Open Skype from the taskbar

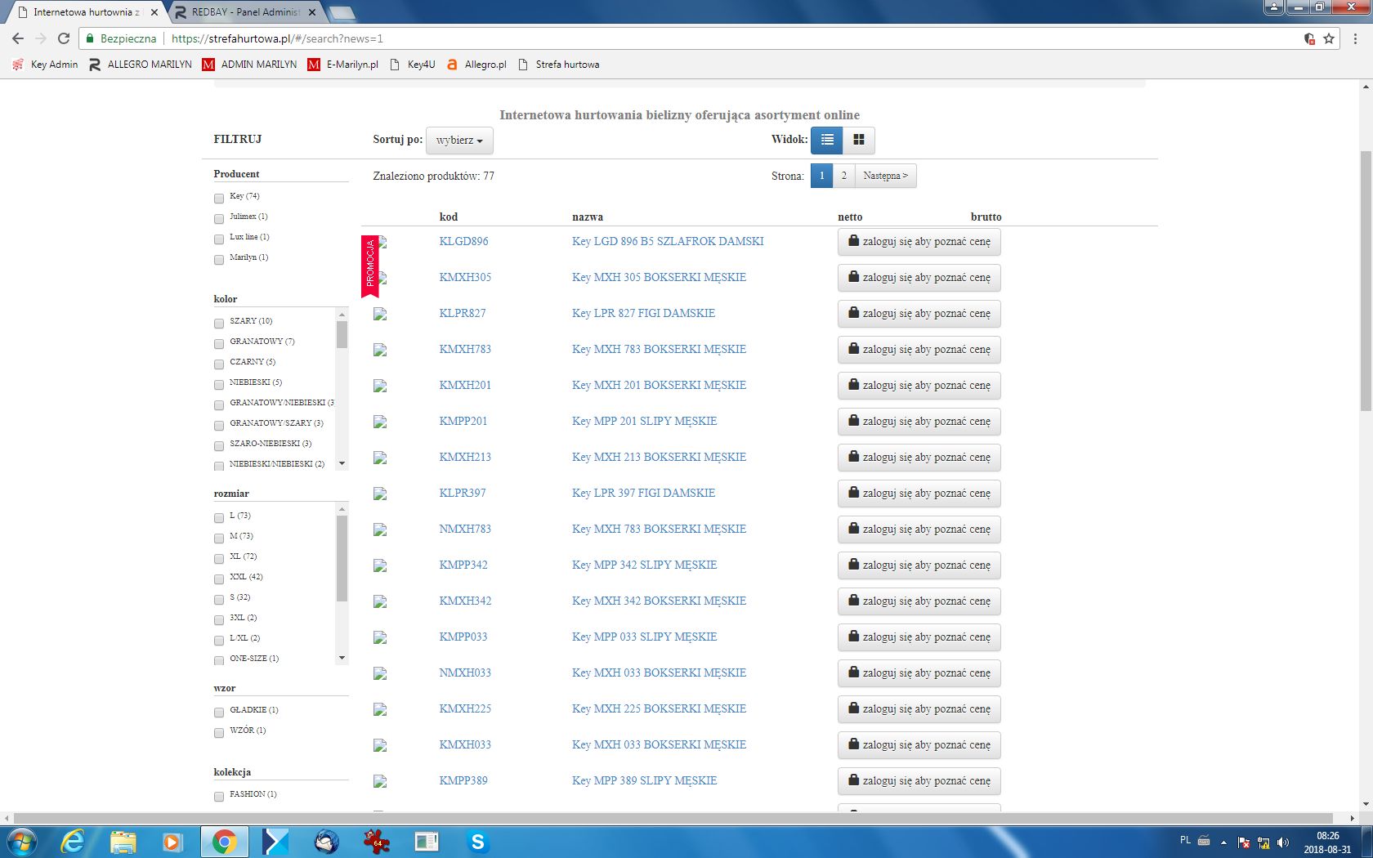tap(477, 841)
